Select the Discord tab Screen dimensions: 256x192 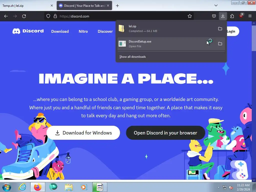coord(84,5)
